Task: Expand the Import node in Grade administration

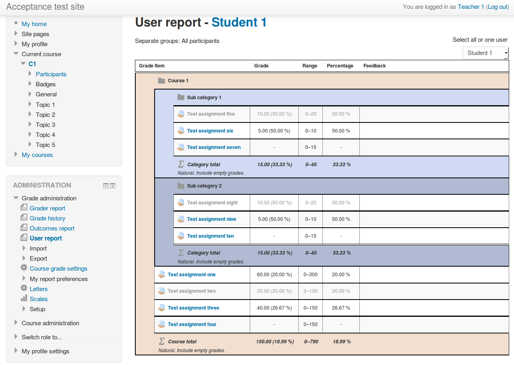Action: pos(24,248)
